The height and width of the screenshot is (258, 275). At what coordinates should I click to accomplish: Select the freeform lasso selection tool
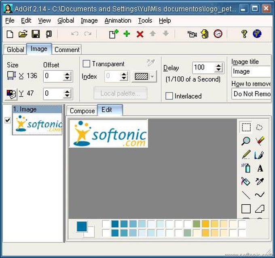(x=259, y=127)
